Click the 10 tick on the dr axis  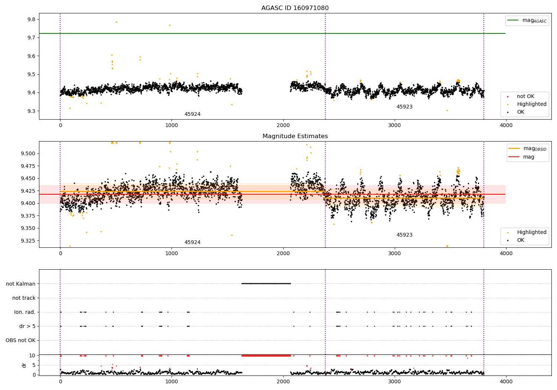coord(32,356)
